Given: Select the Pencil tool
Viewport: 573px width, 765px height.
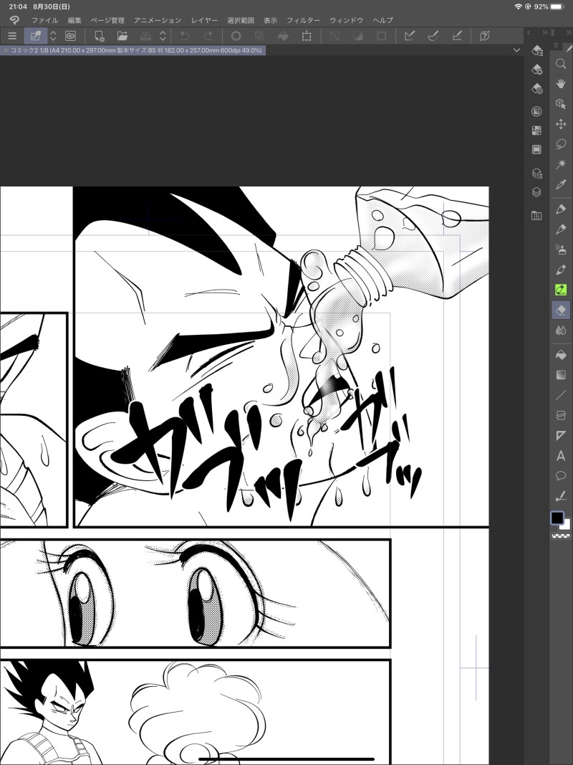Looking at the screenshot, I should click(560, 229).
